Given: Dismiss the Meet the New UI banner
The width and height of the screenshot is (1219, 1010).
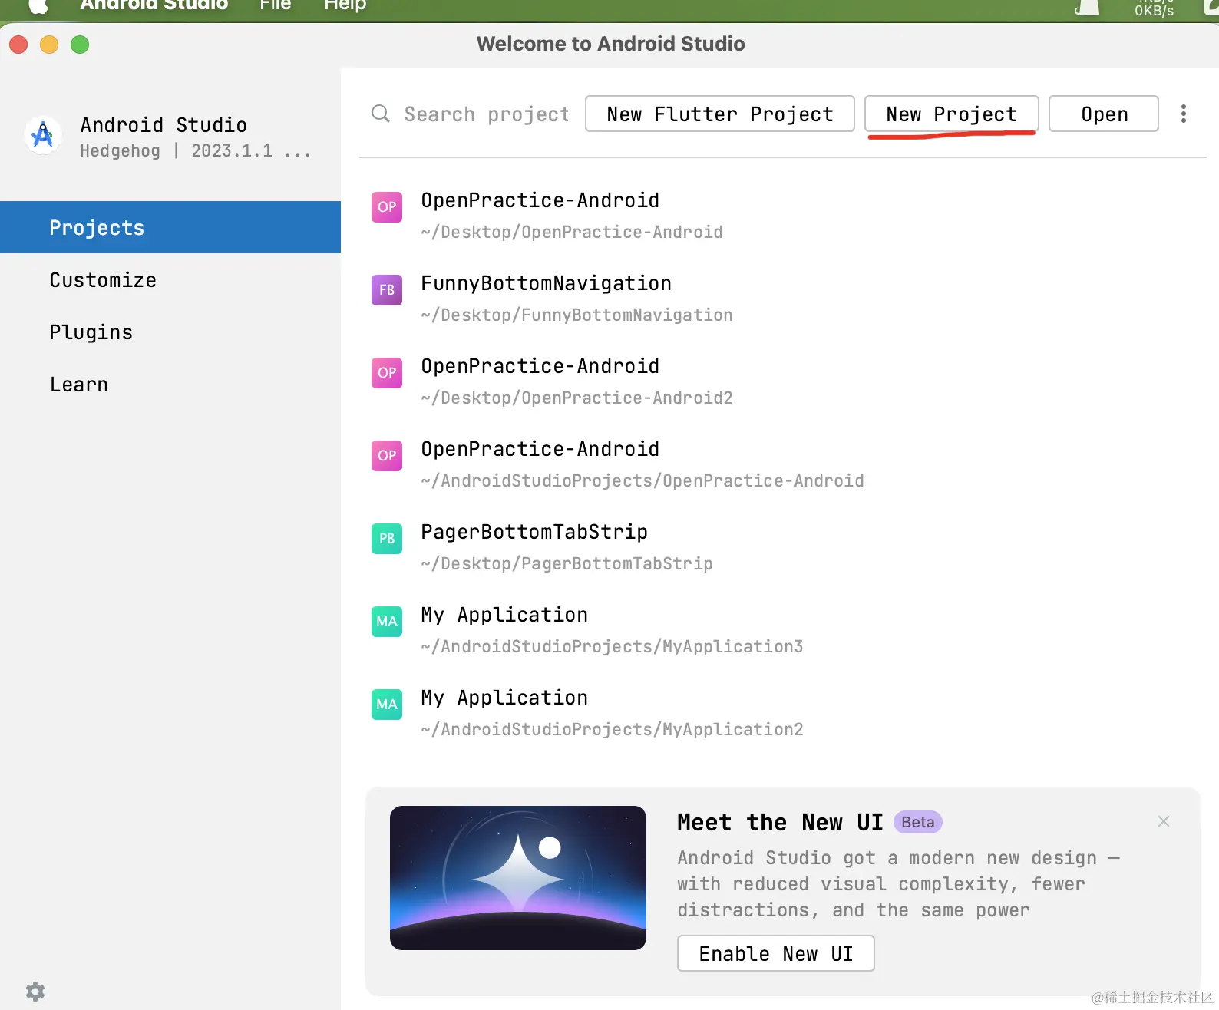Looking at the screenshot, I should click(x=1164, y=821).
